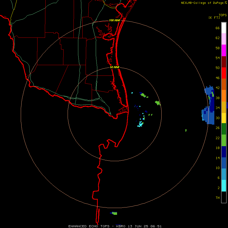This screenshot has width=228, height=228.
Task: Select the TOPS legend heading
Action: (x=223, y=15)
